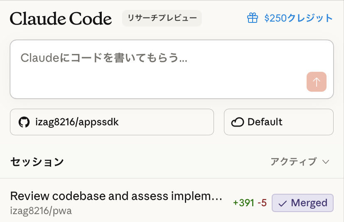Click the Default label text
This screenshot has width=344, height=222.
point(265,122)
